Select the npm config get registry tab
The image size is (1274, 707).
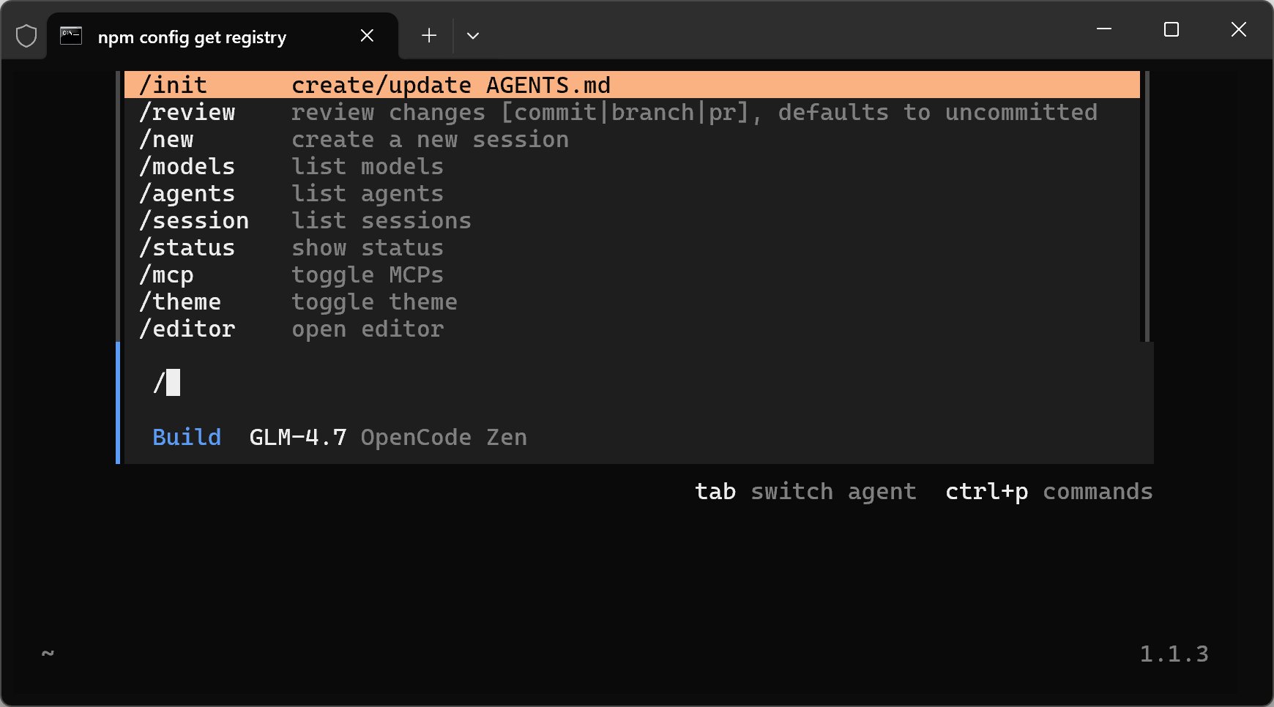[192, 37]
